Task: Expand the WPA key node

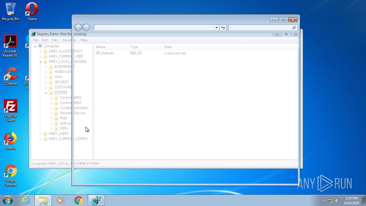Action: pyautogui.click(x=51, y=128)
